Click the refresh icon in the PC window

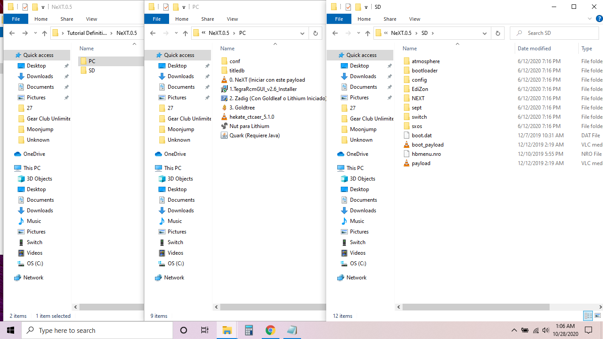tap(315, 33)
